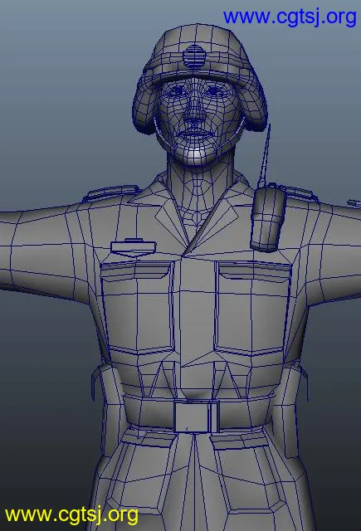Select the radio antenna

tap(265, 155)
